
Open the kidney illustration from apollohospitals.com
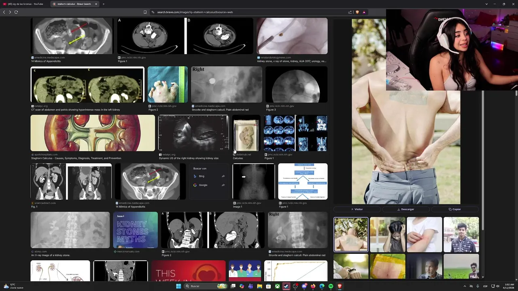point(93,133)
